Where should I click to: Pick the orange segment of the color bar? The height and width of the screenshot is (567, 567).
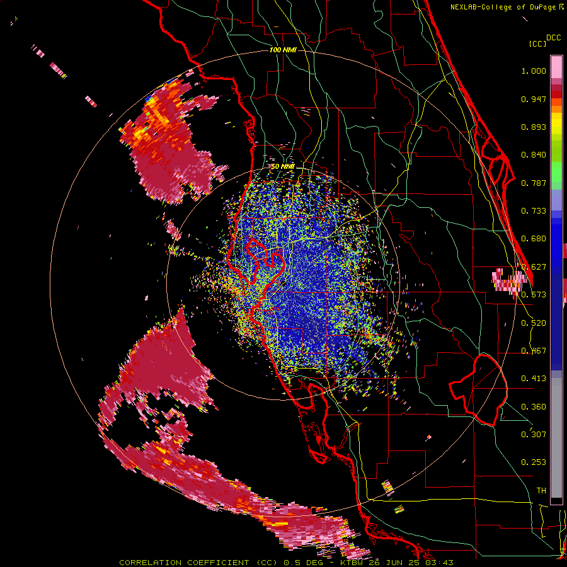click(556, 109)
